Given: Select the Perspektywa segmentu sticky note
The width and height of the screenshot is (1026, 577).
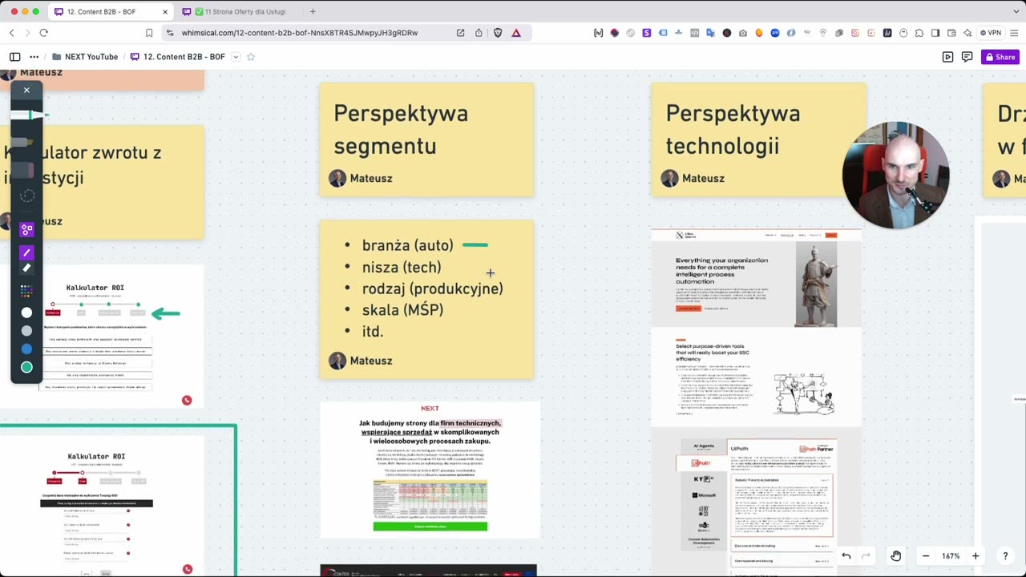Looking at the screenshot, I should 426,139.
